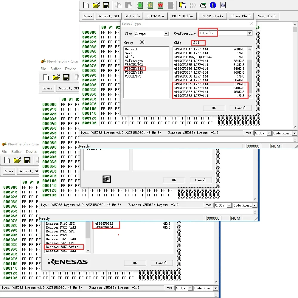
Task: Click New file icon in bottom-left window
Action: coord(7,160)
